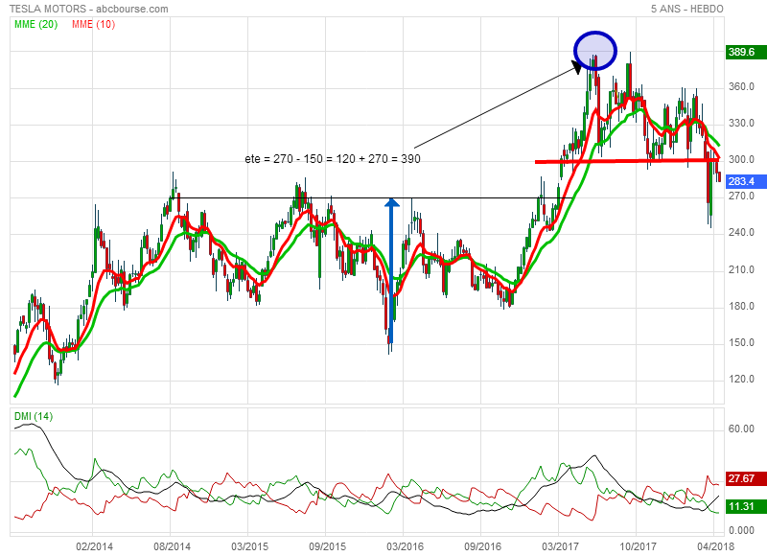Click the 04/2018 date axis label
Image resolution: width=767 pixels, height=556 pixels.
tap(715, 546)
